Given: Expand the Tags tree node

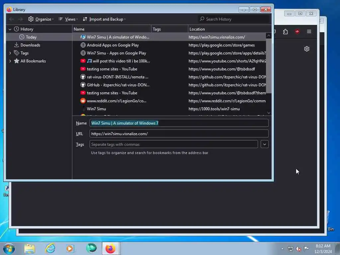Looking at the screenshot, I should pyautogui.click(x=10, y=53).
